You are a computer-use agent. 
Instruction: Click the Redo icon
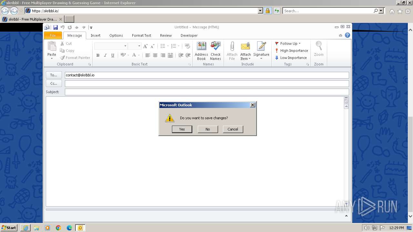70,27
